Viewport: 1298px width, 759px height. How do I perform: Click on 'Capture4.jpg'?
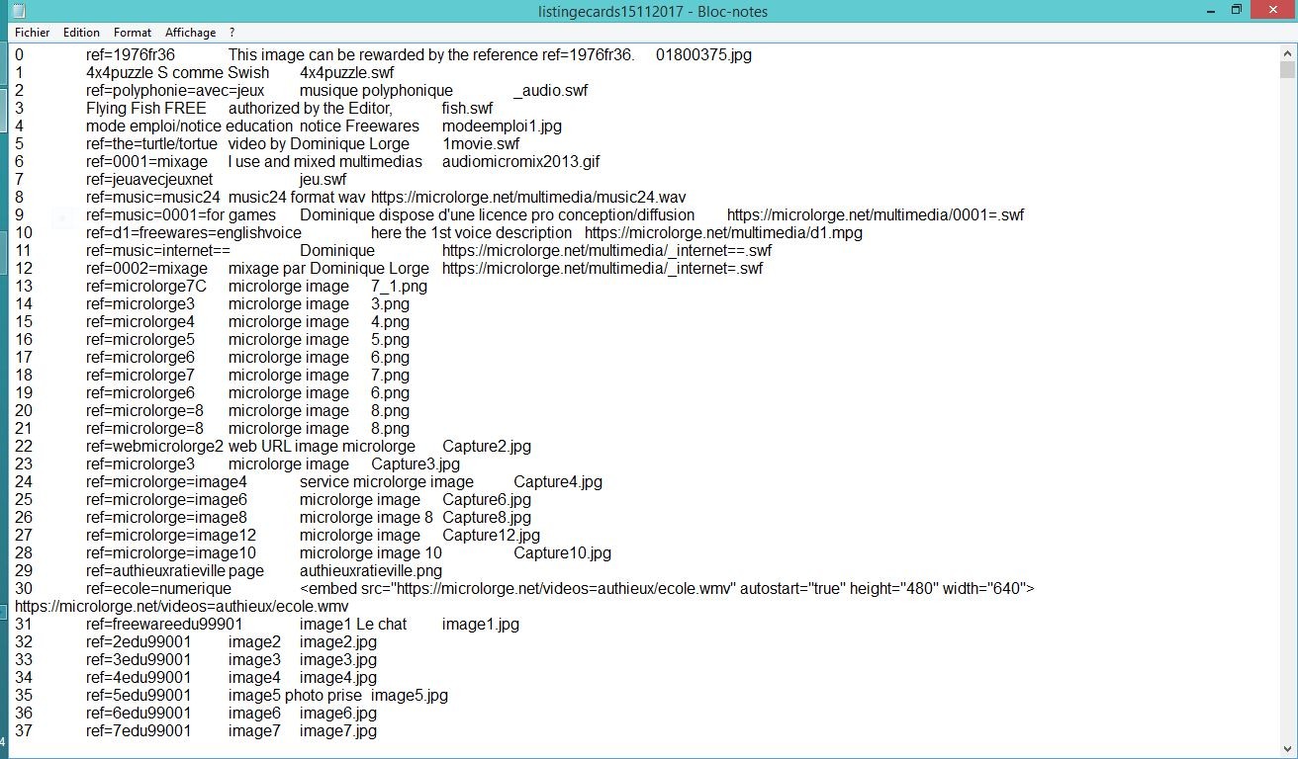558,482
